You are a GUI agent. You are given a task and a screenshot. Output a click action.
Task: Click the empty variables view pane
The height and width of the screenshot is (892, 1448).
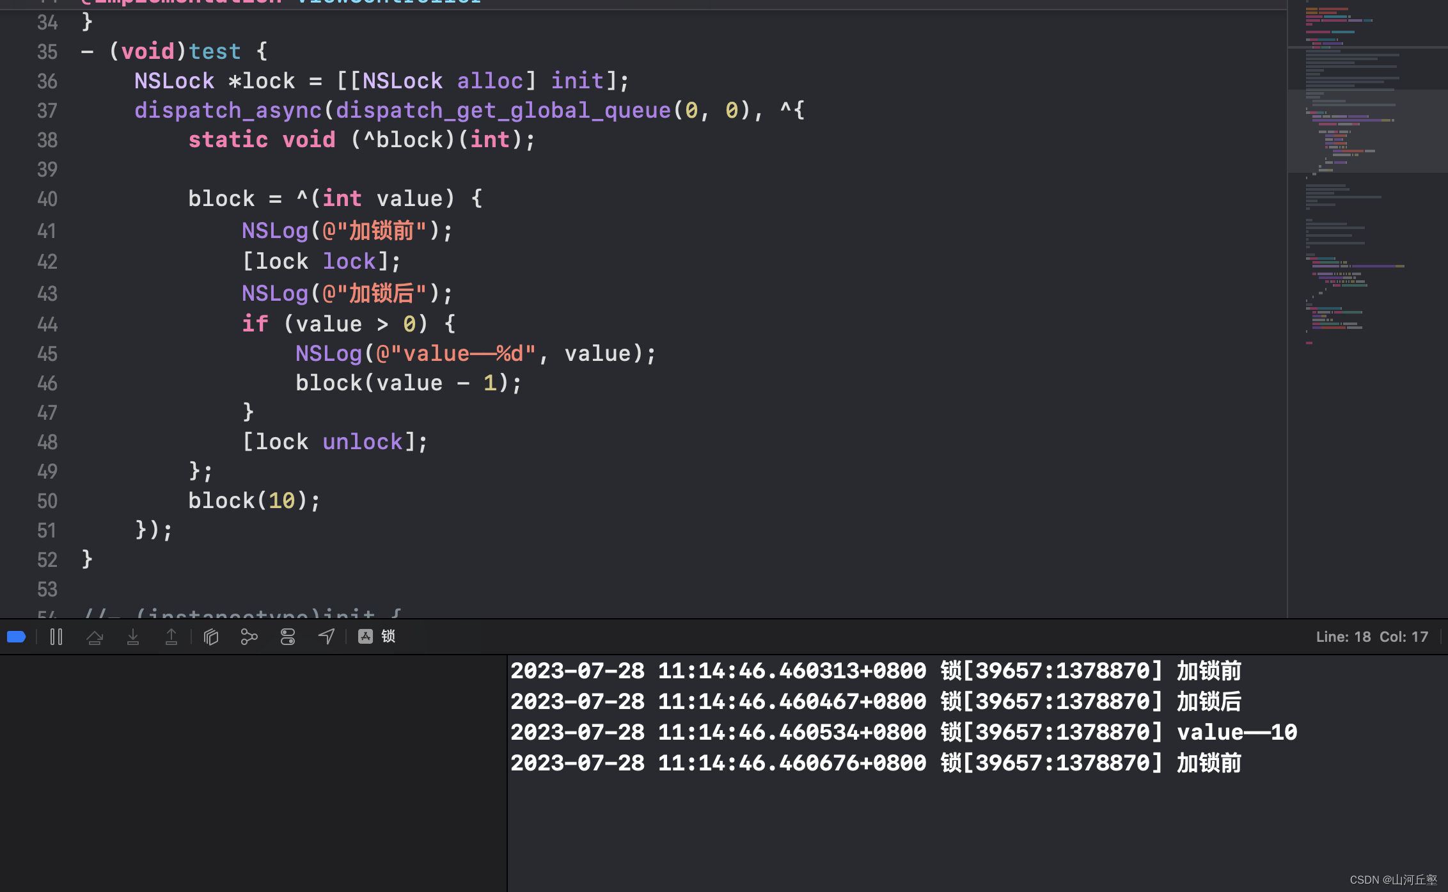click(x=253, y=773)
